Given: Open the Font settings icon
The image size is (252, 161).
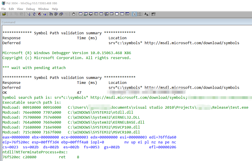Looking at the screenshot, I should [146, 14].
